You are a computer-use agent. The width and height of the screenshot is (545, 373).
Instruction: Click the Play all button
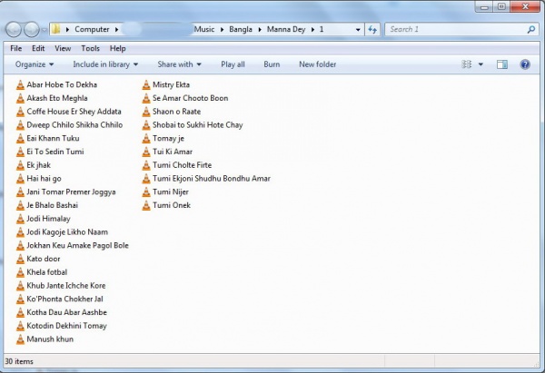point(233,64)
